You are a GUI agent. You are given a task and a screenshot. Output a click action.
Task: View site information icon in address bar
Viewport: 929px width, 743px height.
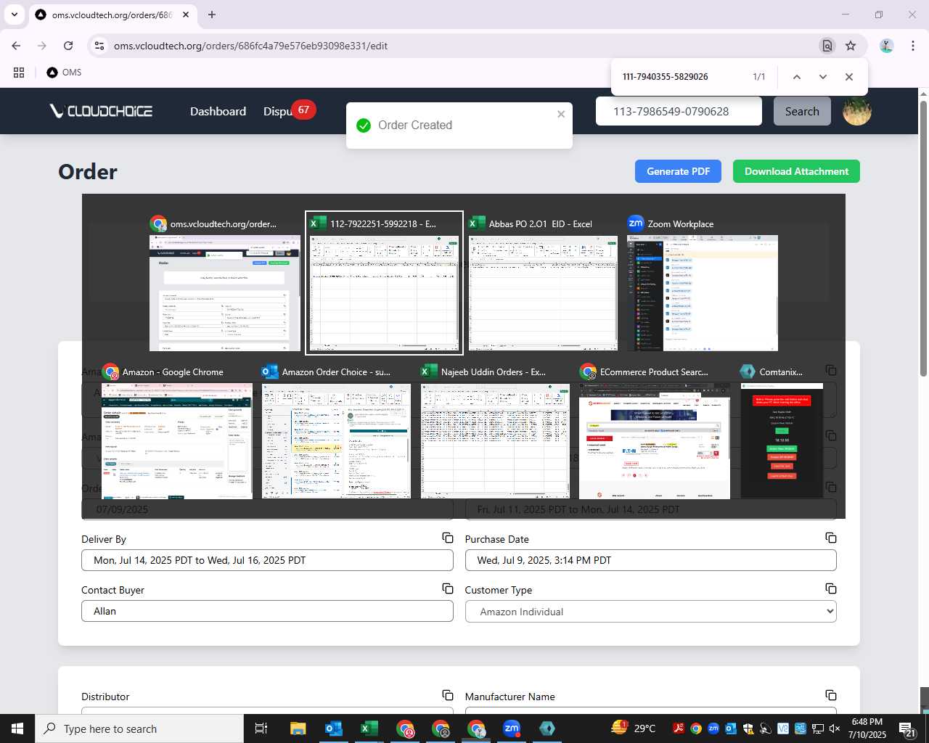[99, 46]
